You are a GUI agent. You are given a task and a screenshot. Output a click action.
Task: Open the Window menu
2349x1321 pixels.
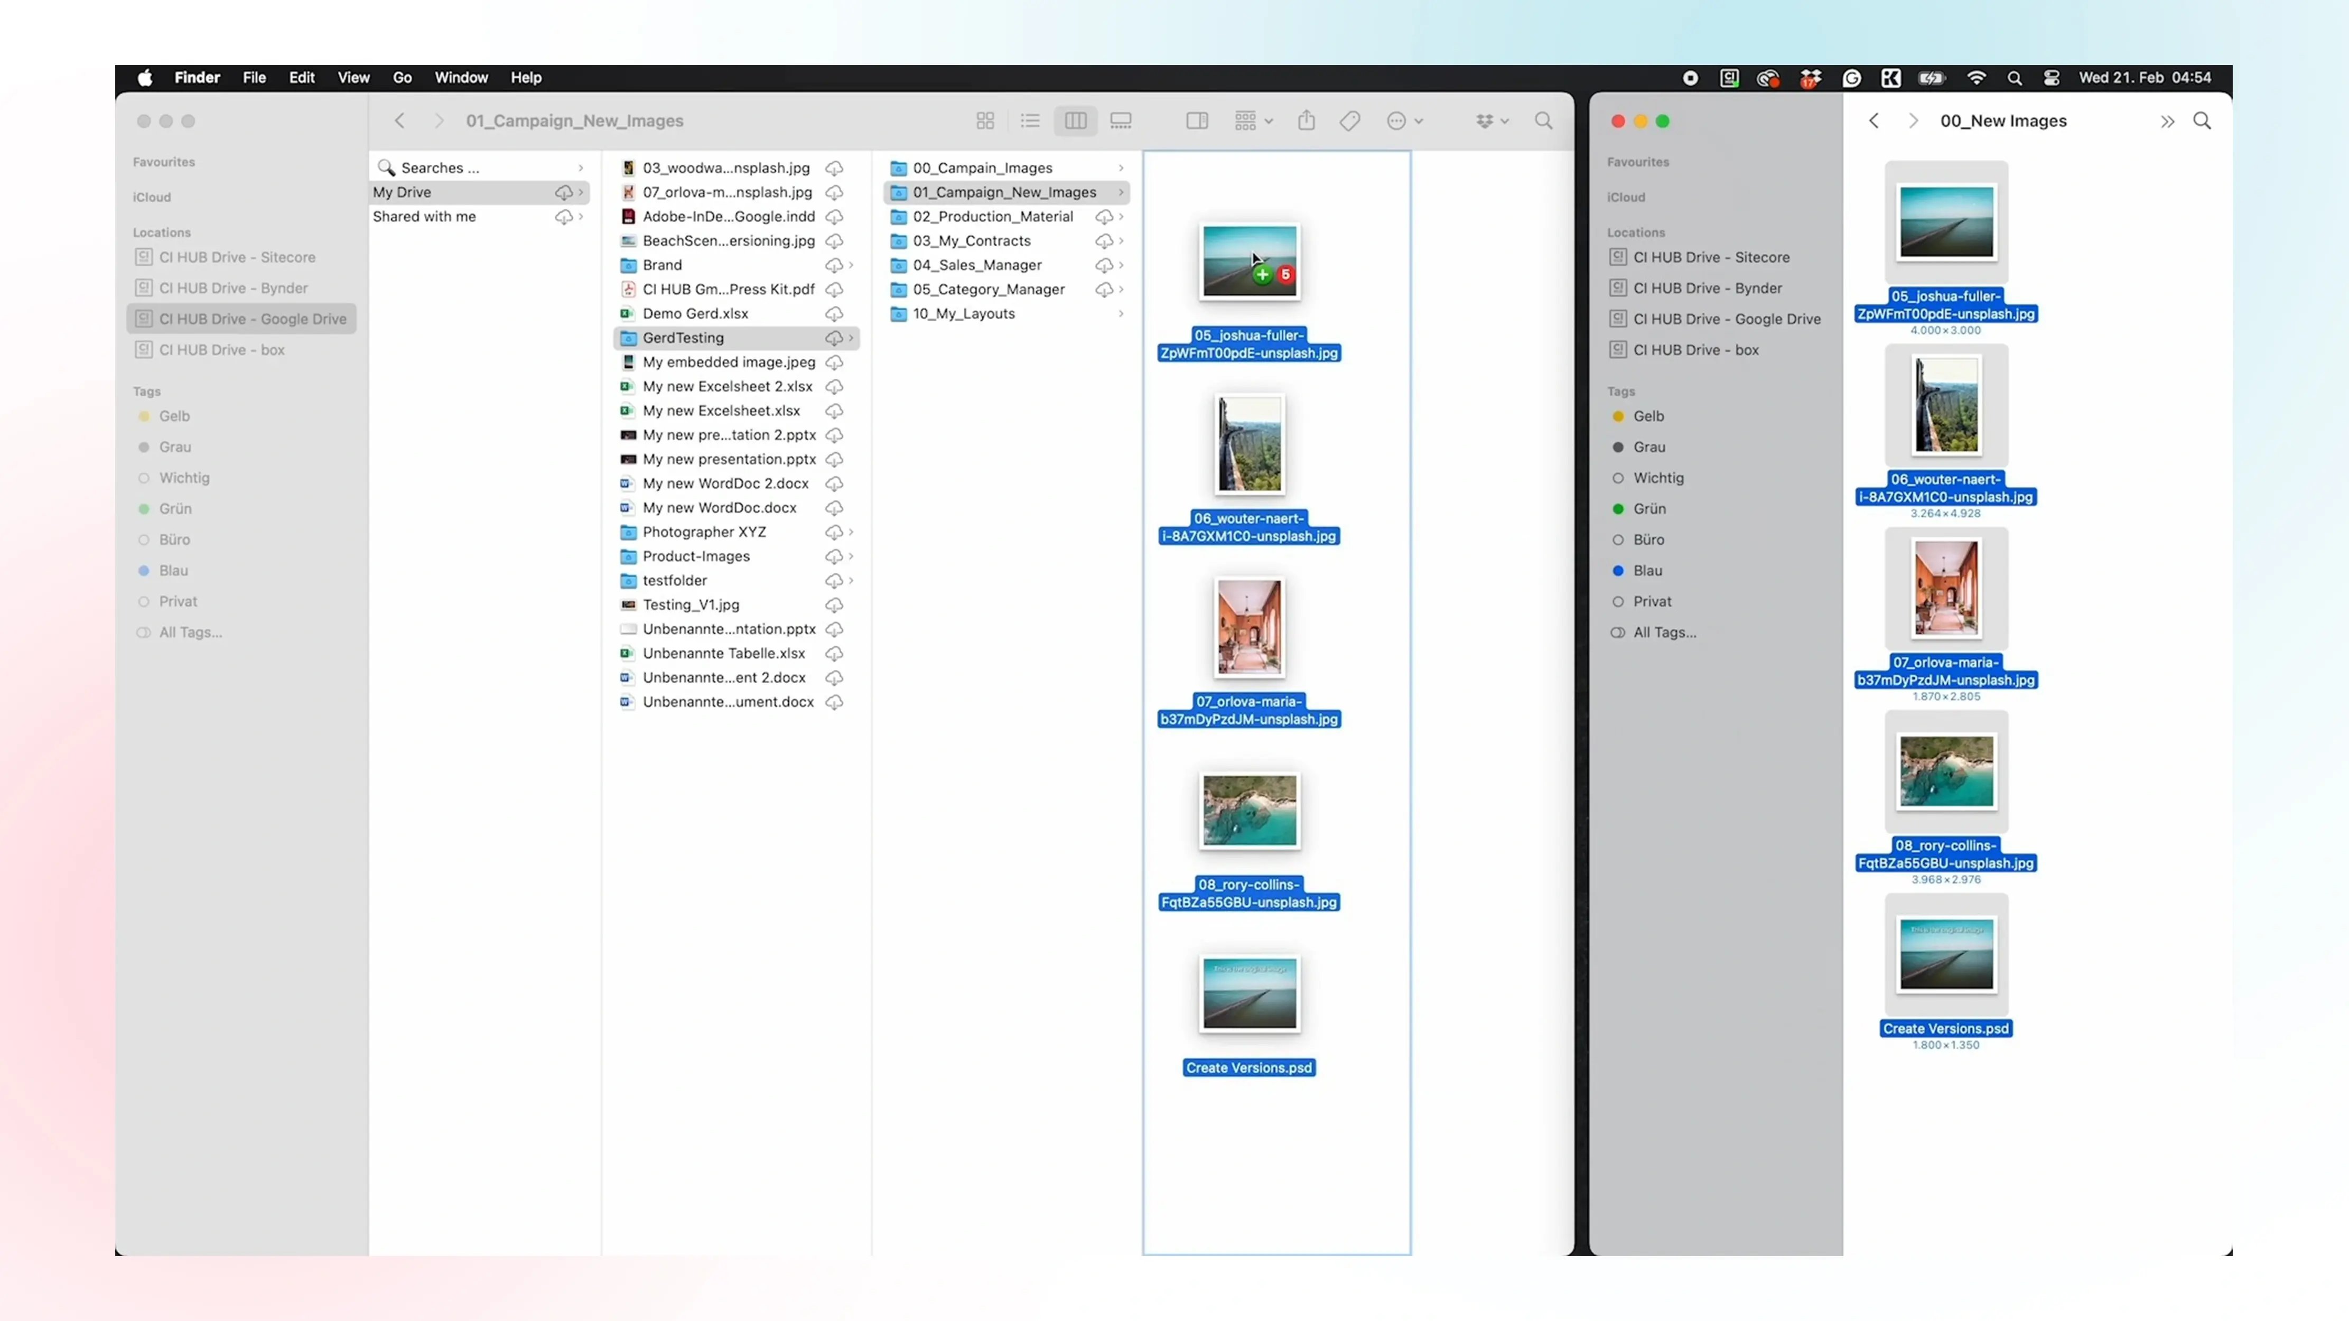pos(461,78)
